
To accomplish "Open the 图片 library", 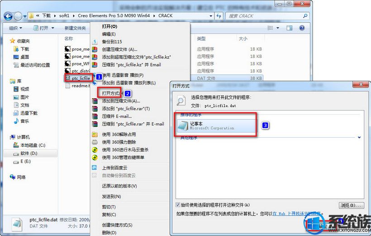I will tap(21, 97).
